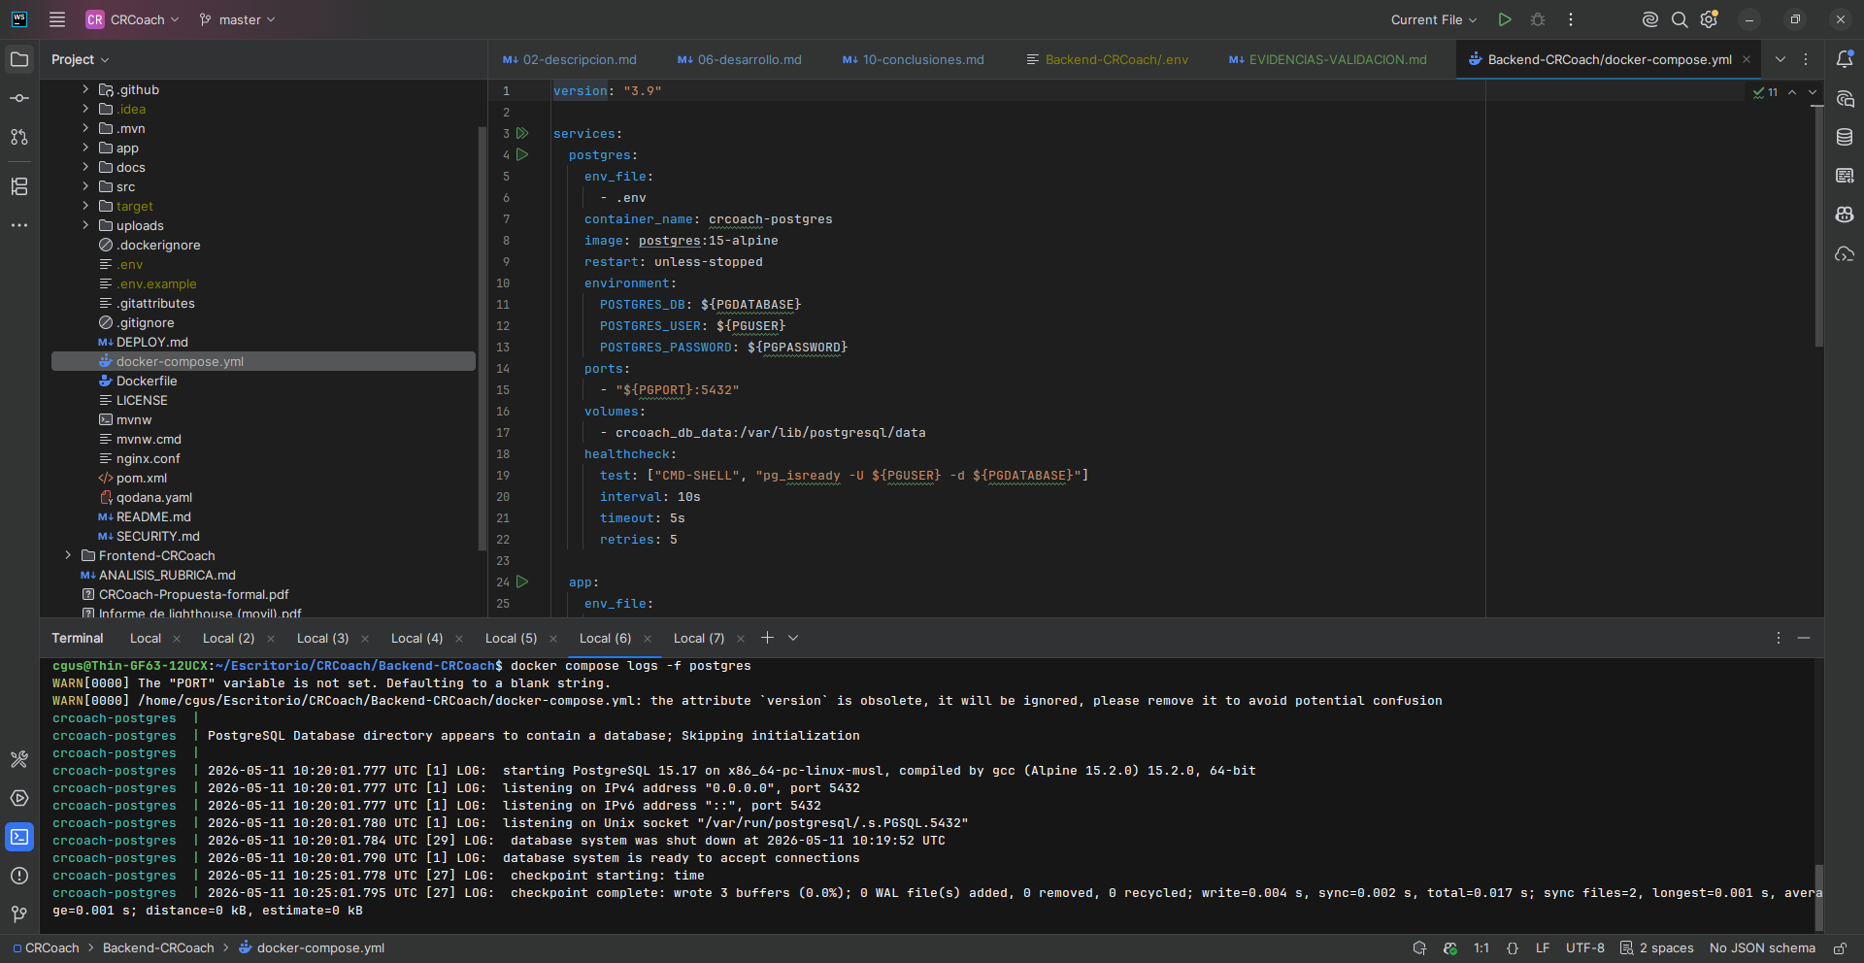This screenshot has width=1864, height=963.
Task: Open the Git tool window
Action: tap(19, 914)
